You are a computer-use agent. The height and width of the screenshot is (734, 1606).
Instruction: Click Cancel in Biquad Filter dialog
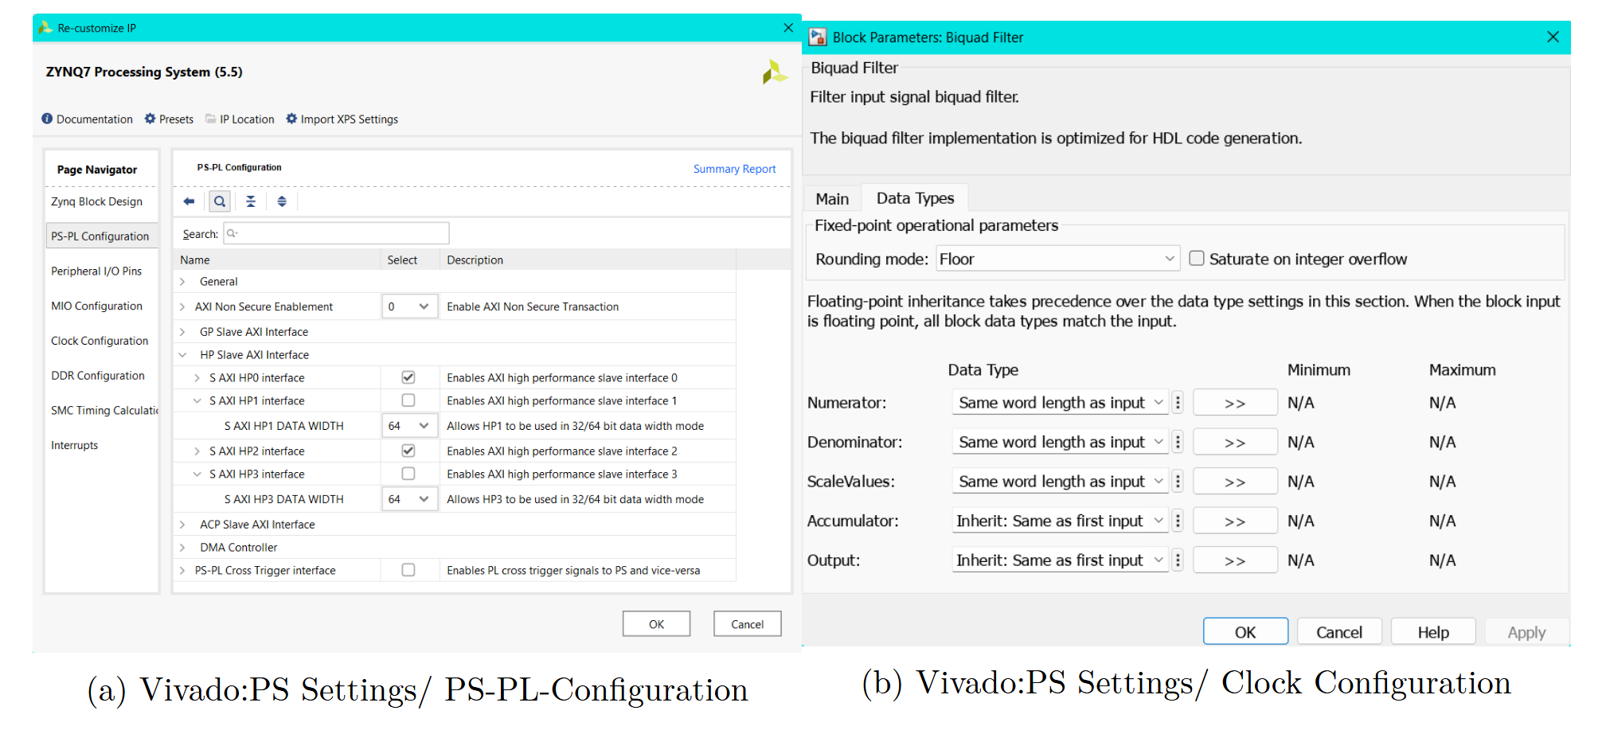point(1339,632)
